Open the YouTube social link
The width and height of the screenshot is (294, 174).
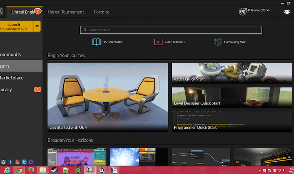[17, 162]
